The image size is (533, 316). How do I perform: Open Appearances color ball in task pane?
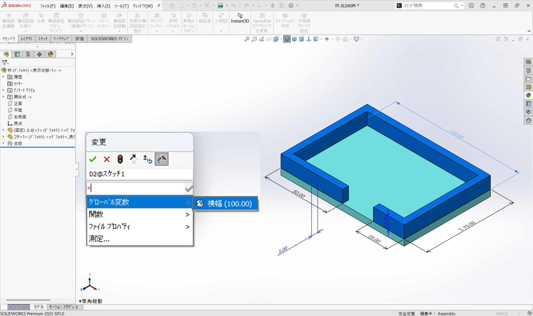click(x=528, y=95)
